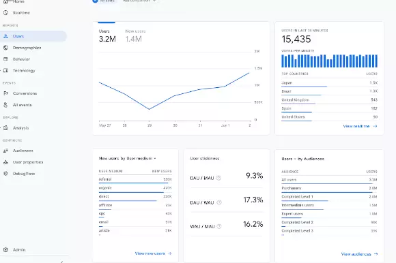Click the Completed Level 3 audience row
Image resolution: width=396 pixels, height=263 pixels.
(329, 232)
